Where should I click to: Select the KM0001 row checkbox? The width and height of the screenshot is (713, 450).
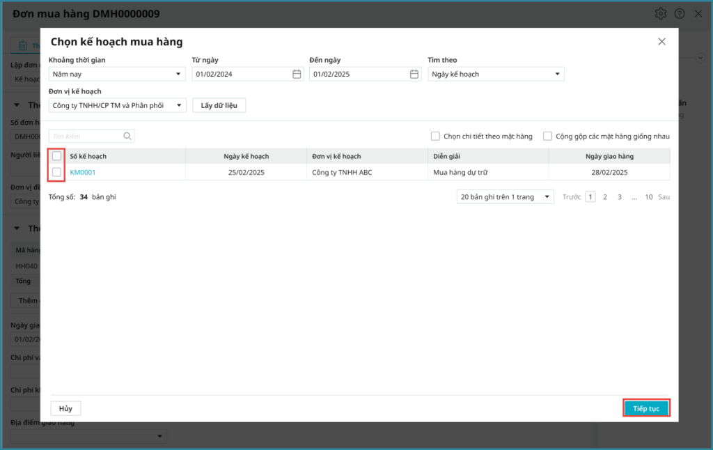click(x=57, y=172)
